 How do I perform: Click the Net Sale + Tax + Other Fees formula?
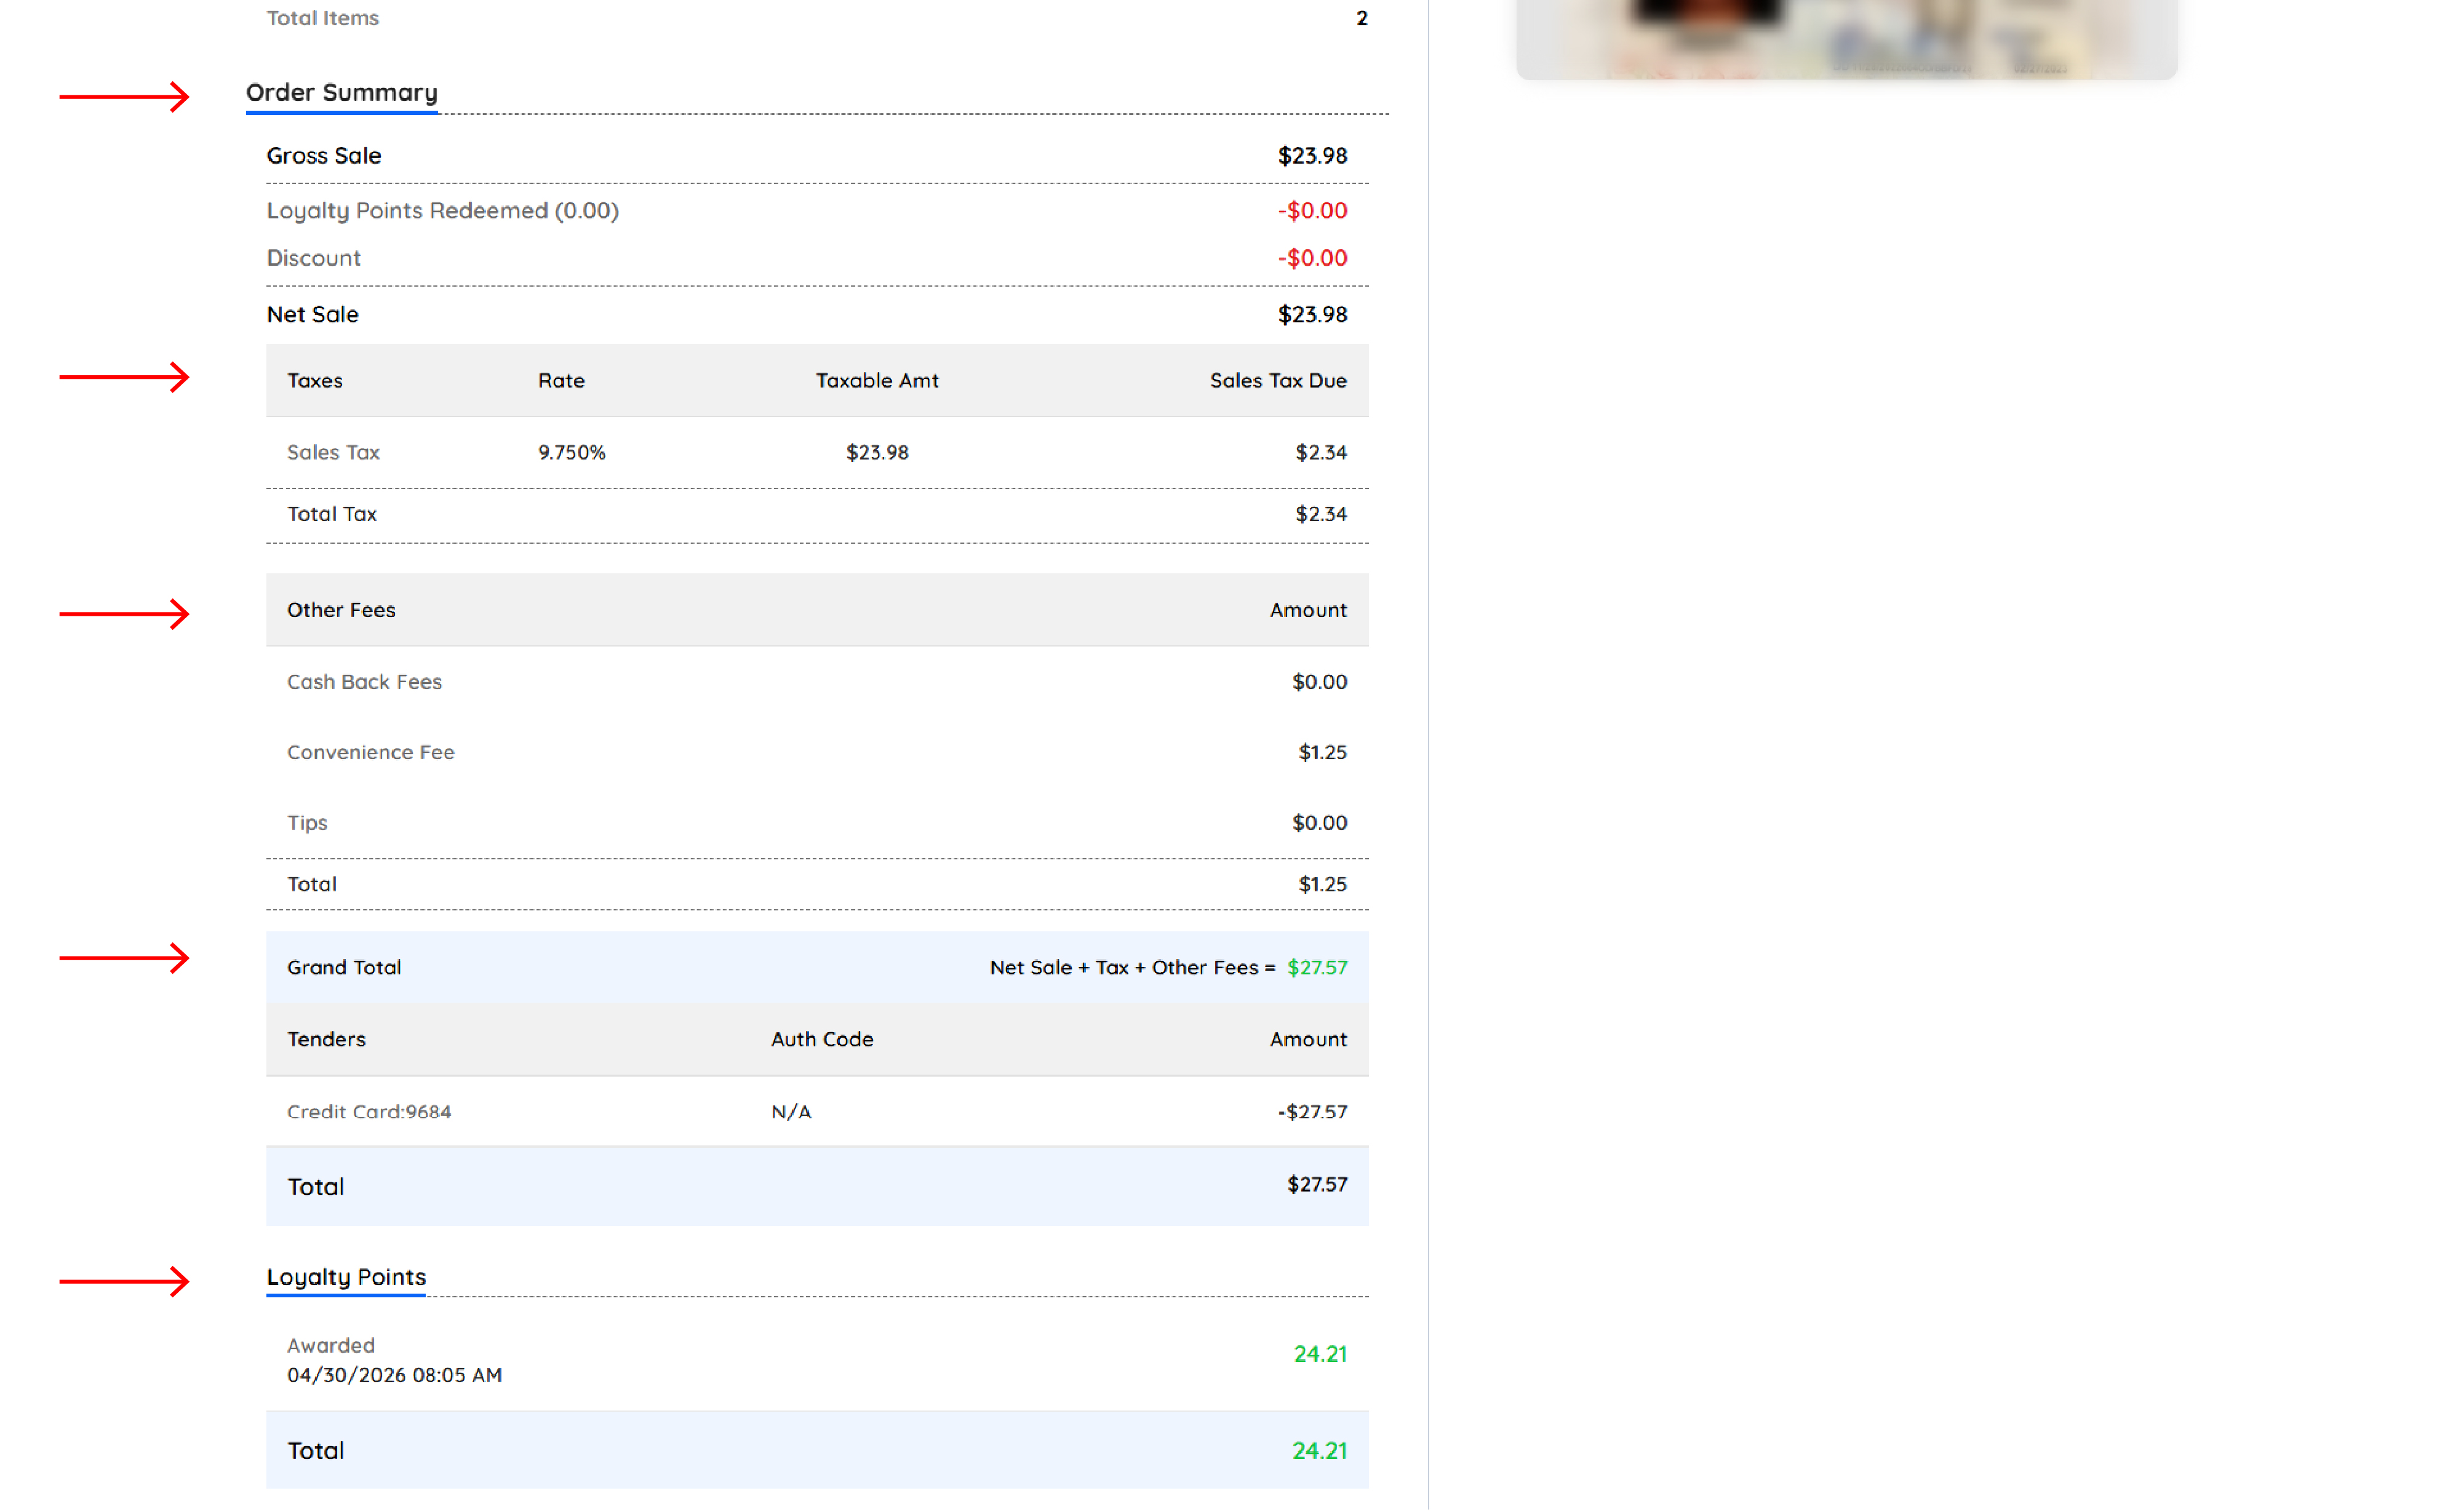pos(1132,968)
